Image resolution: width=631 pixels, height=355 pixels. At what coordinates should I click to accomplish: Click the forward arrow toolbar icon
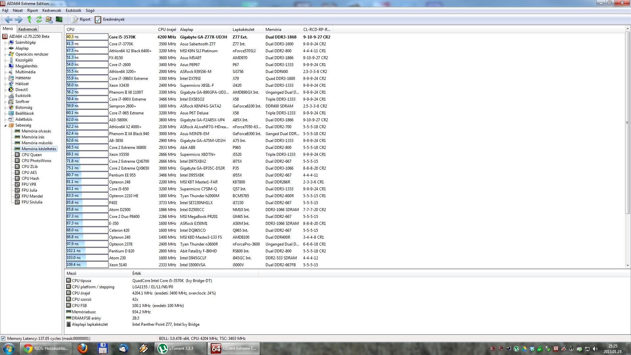click(19, 19)
